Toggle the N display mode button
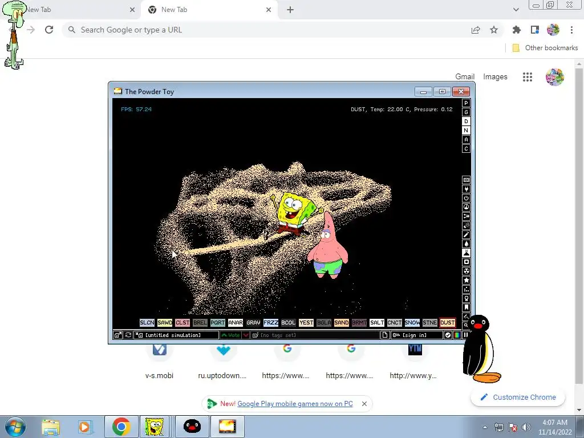 click(x=466, y=131)
